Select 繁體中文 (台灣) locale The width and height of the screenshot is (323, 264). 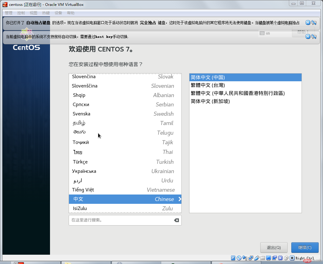pos(245,85)
